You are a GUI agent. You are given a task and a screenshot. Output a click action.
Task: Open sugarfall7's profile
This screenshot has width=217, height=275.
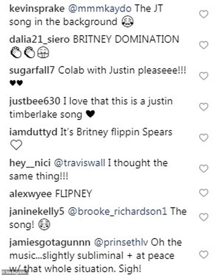click(x=31, y=70)
